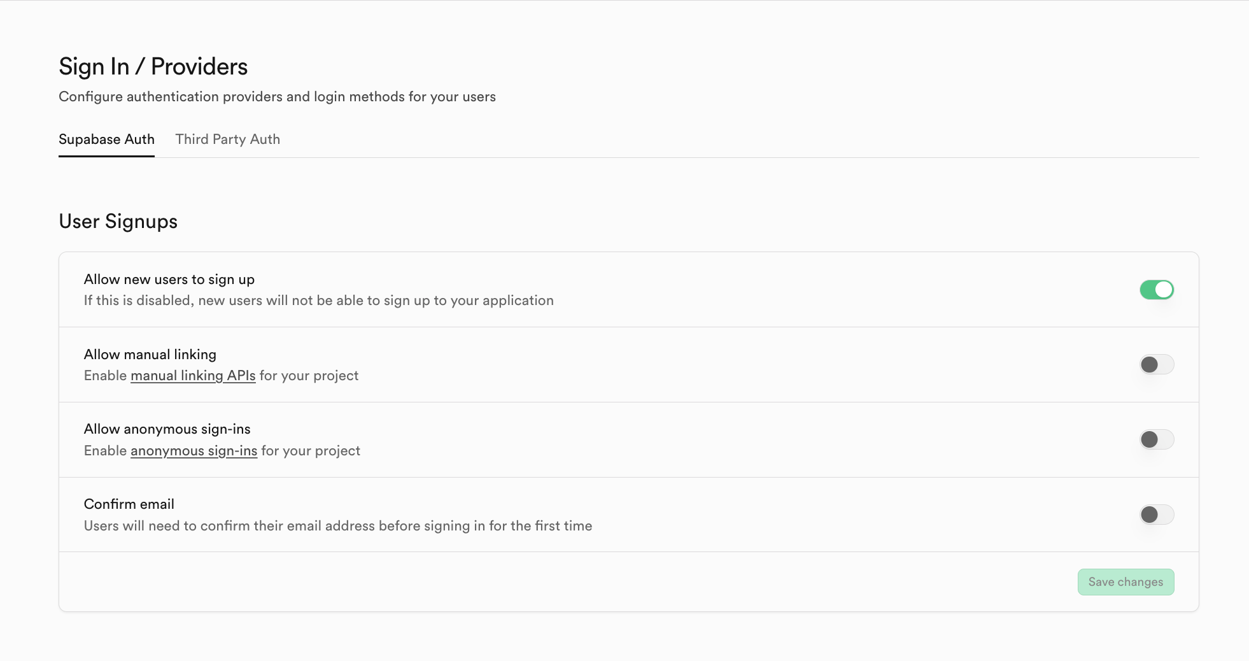Select the Supabase Auth tab

[x=106, y=139]
